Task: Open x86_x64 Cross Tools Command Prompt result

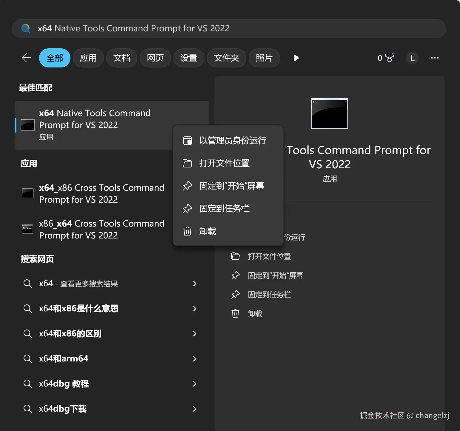Action: (x=101, y=229)
